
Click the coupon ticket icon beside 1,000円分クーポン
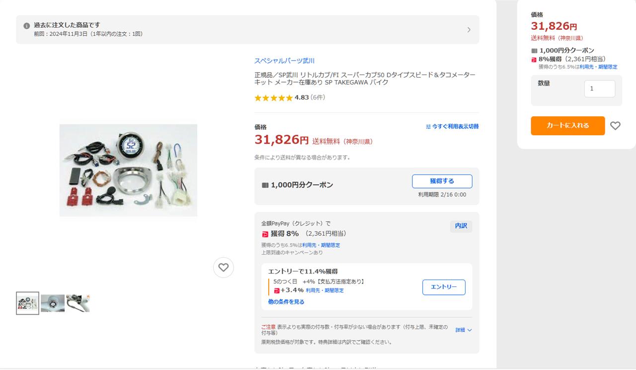(265, 185)
